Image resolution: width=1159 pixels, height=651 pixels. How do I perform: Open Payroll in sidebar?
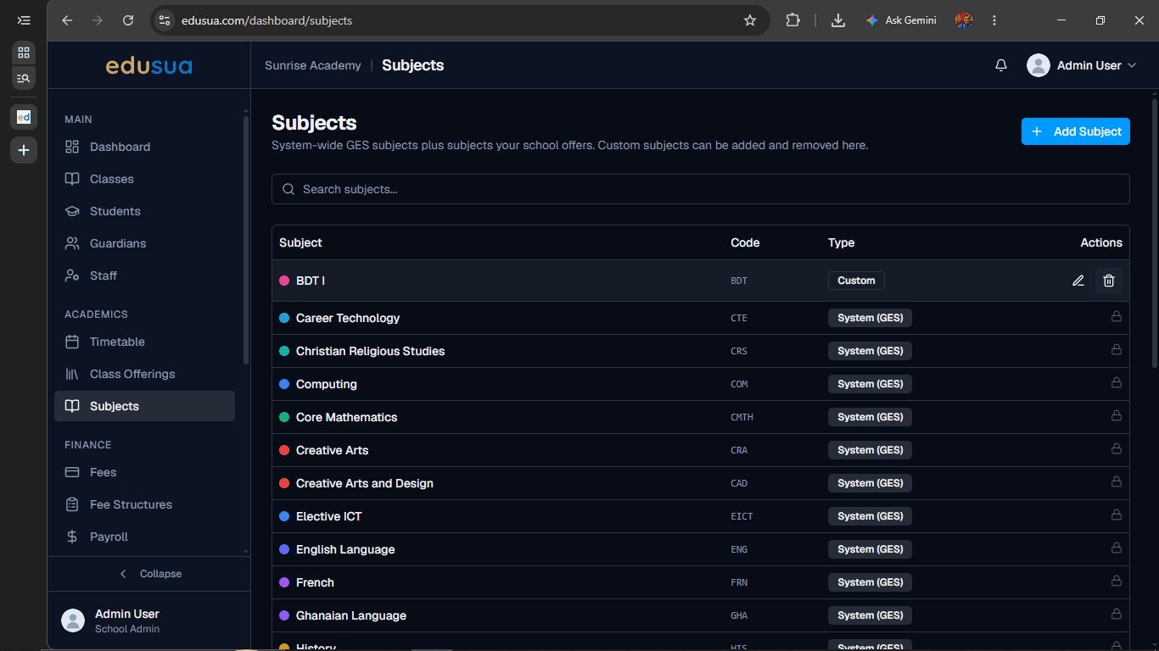coord(144,537)
